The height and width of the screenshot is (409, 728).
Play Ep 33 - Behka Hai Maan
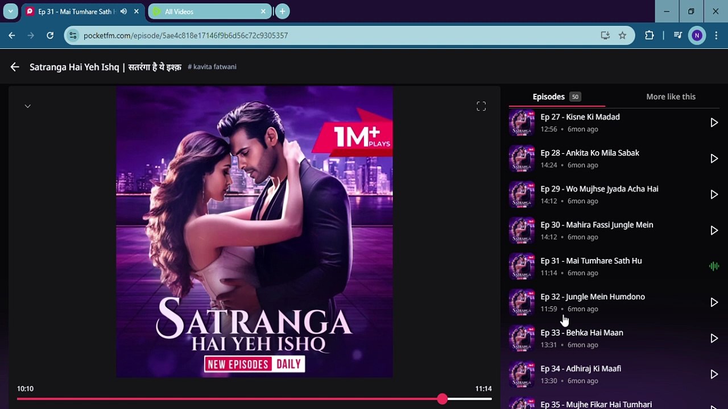point(714,339)
